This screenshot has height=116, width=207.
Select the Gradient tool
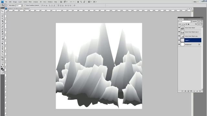click(3, 39)
